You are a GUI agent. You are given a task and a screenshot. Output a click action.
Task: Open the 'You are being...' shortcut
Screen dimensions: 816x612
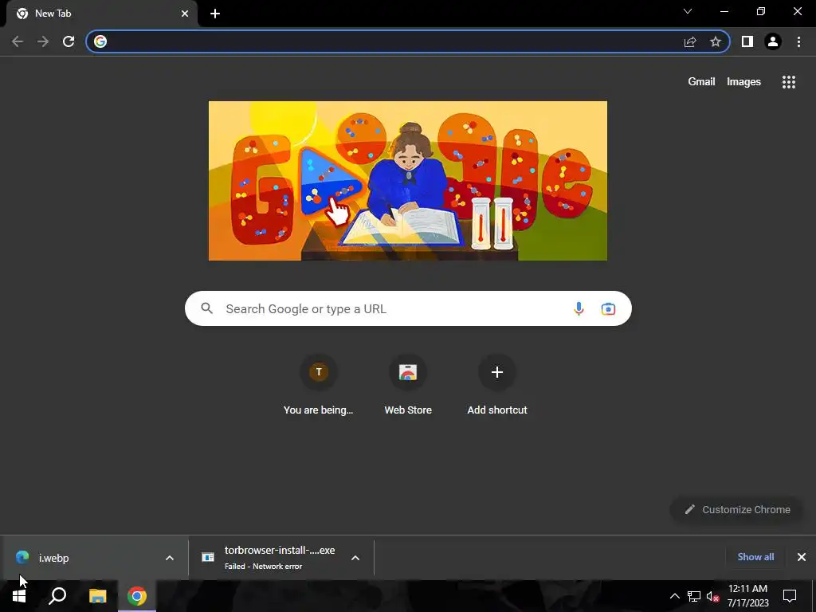click(319, 386)
